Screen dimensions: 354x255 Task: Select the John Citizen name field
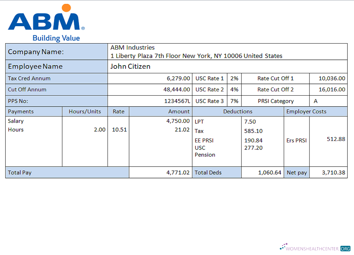[x=130, y=66]
